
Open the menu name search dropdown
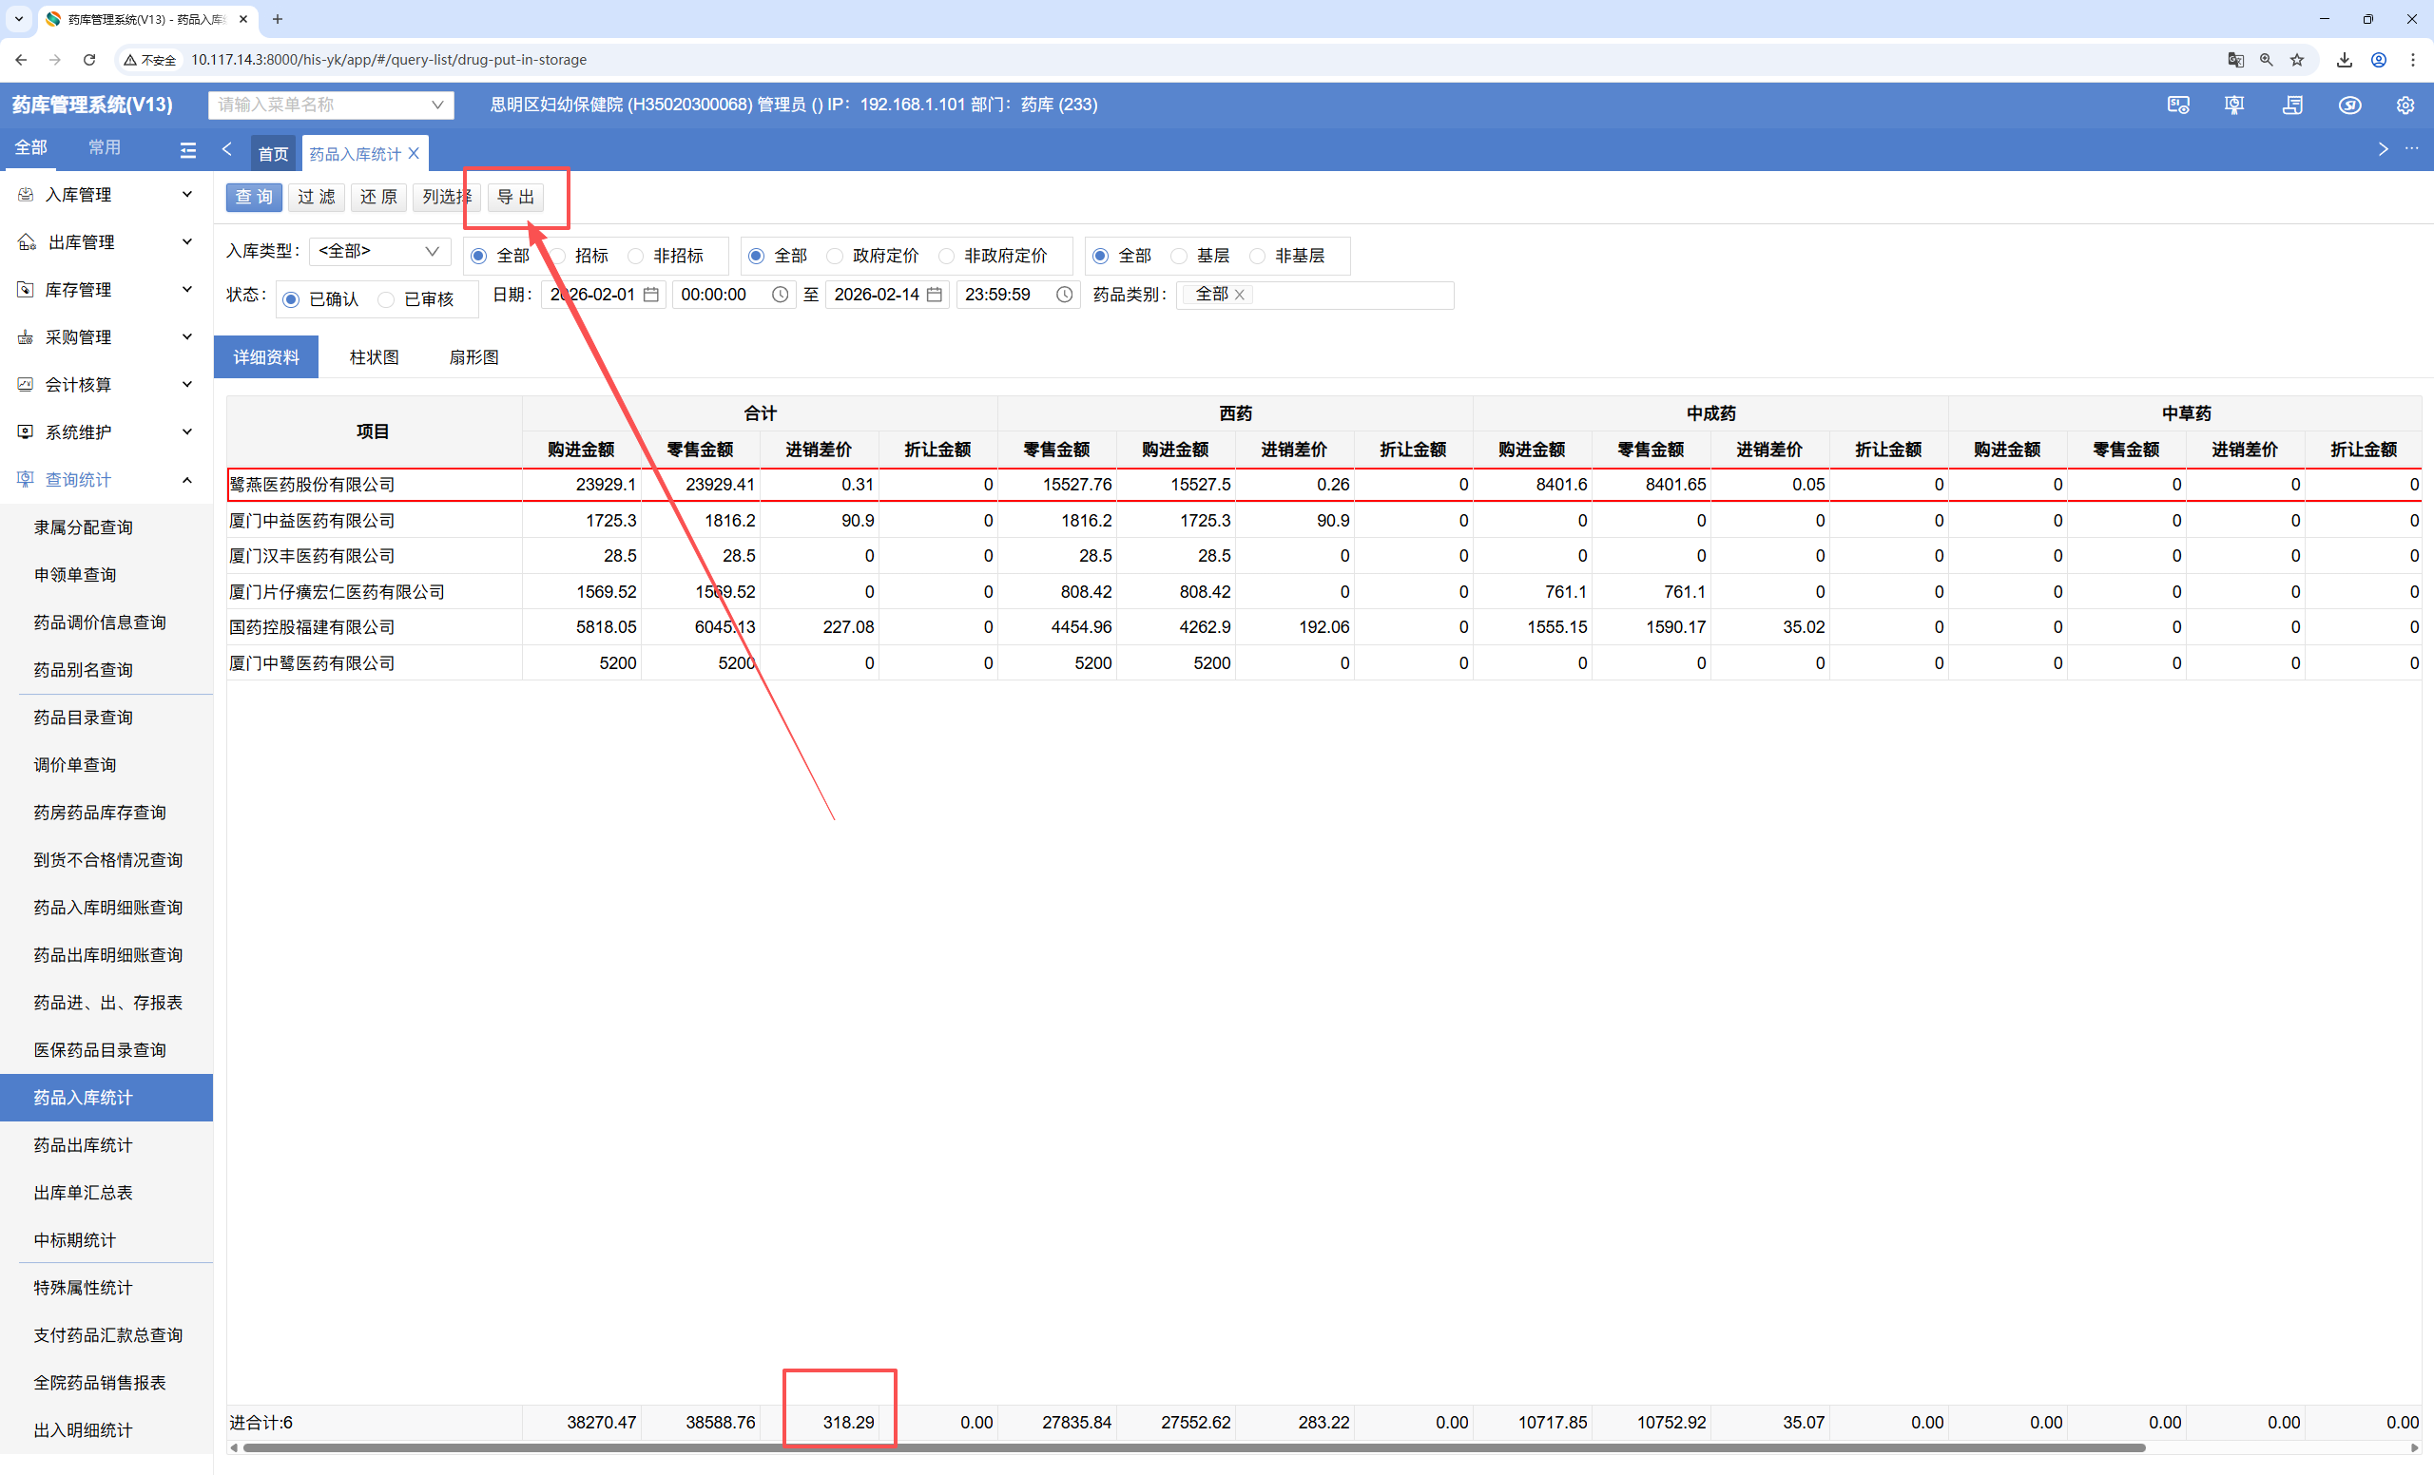(436, 105)
